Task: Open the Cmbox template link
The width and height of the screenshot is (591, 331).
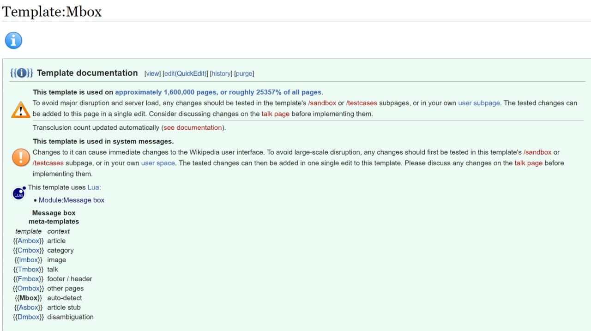Action: click(28, 250)
